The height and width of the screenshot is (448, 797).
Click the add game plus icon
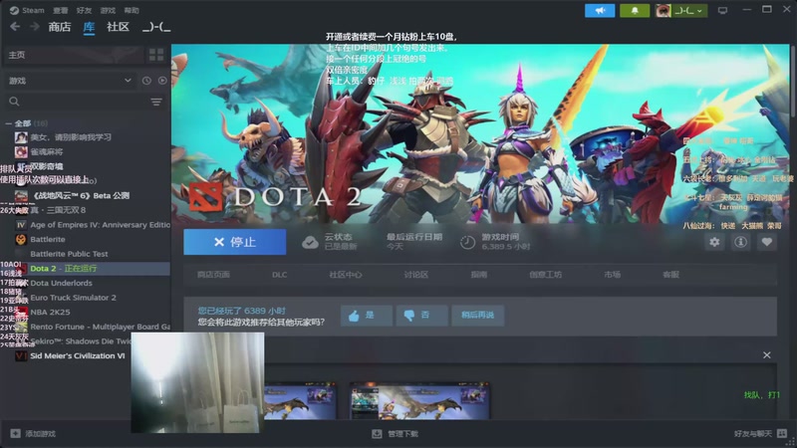coord(15,433)
